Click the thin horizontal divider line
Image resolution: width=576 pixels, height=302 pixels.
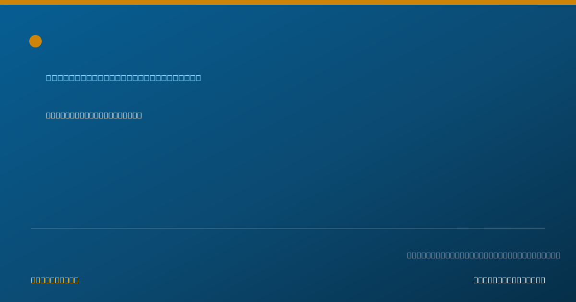tap(288, 228)
